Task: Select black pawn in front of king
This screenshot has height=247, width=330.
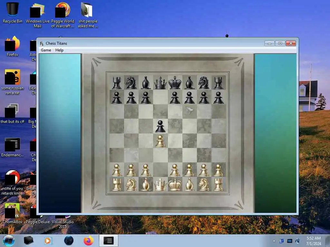Action: [175, 98]
